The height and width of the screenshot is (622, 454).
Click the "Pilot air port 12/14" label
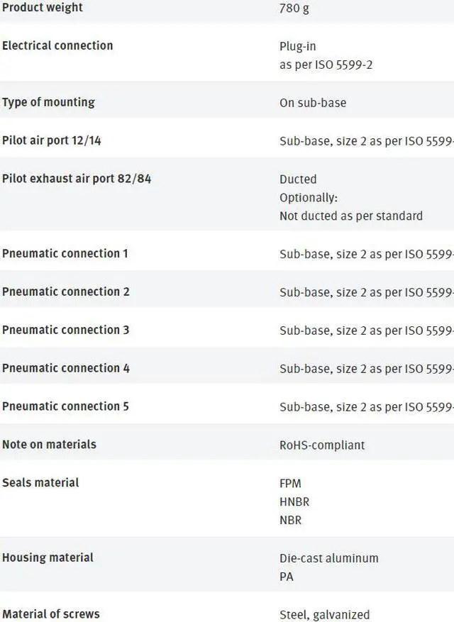[52, 141]
